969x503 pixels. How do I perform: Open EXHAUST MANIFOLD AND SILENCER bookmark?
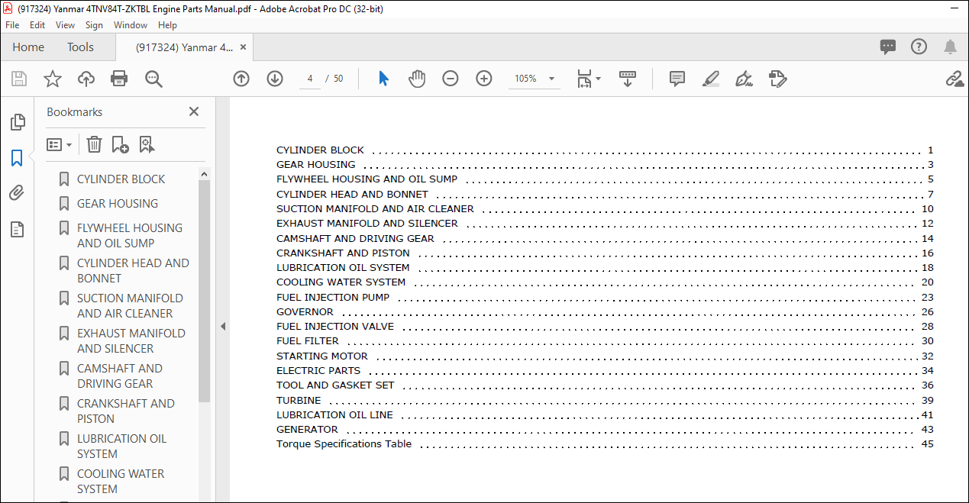131,340
